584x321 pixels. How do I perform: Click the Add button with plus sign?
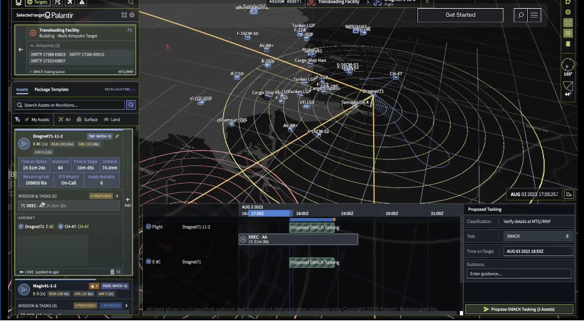point(127,202)
